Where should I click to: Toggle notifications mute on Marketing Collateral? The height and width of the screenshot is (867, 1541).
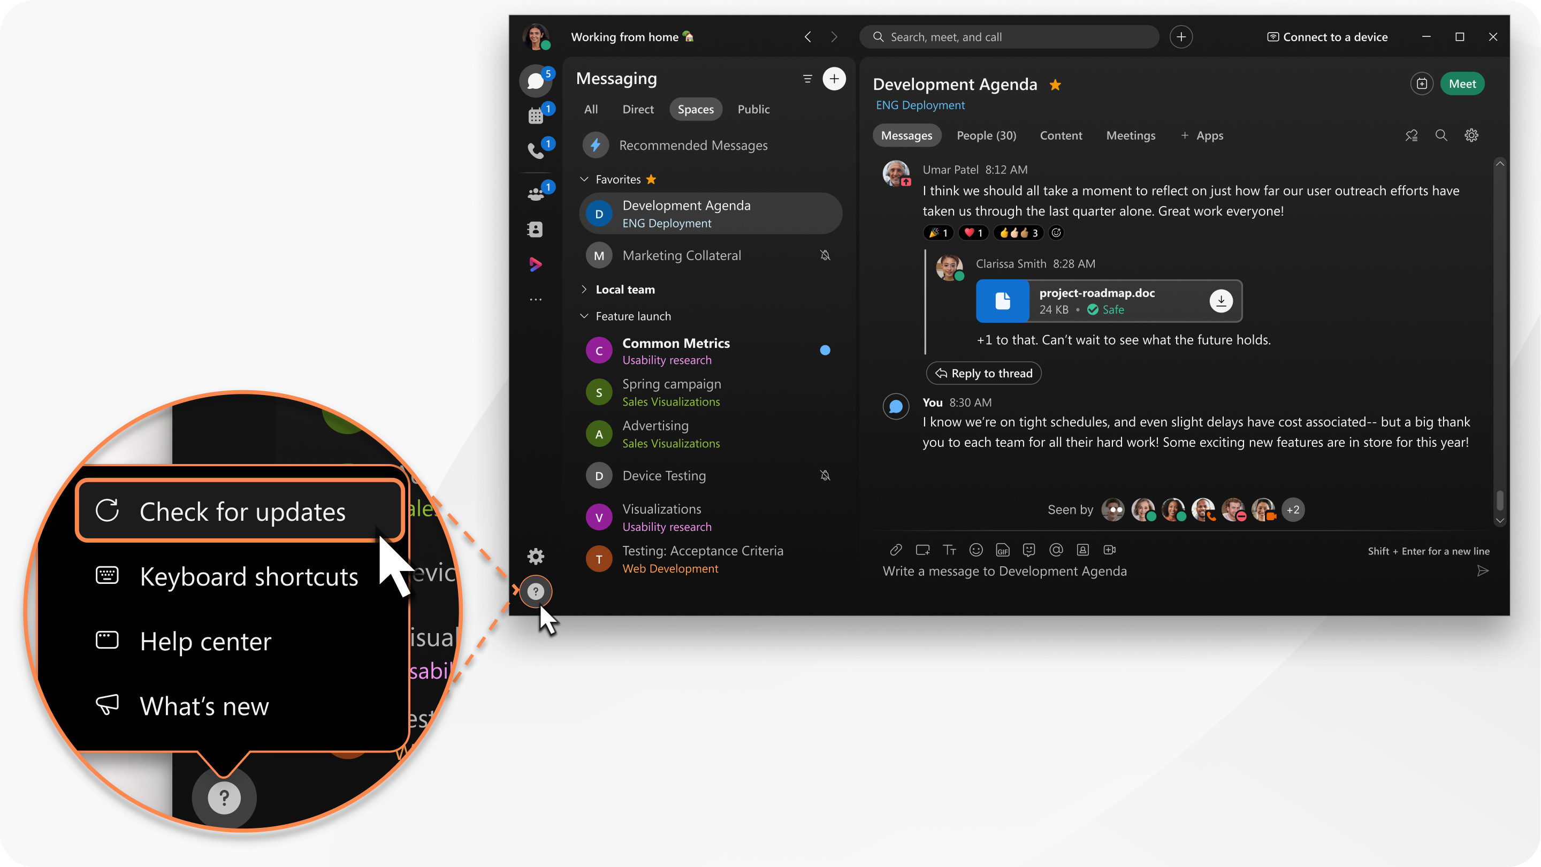point(827,255)
